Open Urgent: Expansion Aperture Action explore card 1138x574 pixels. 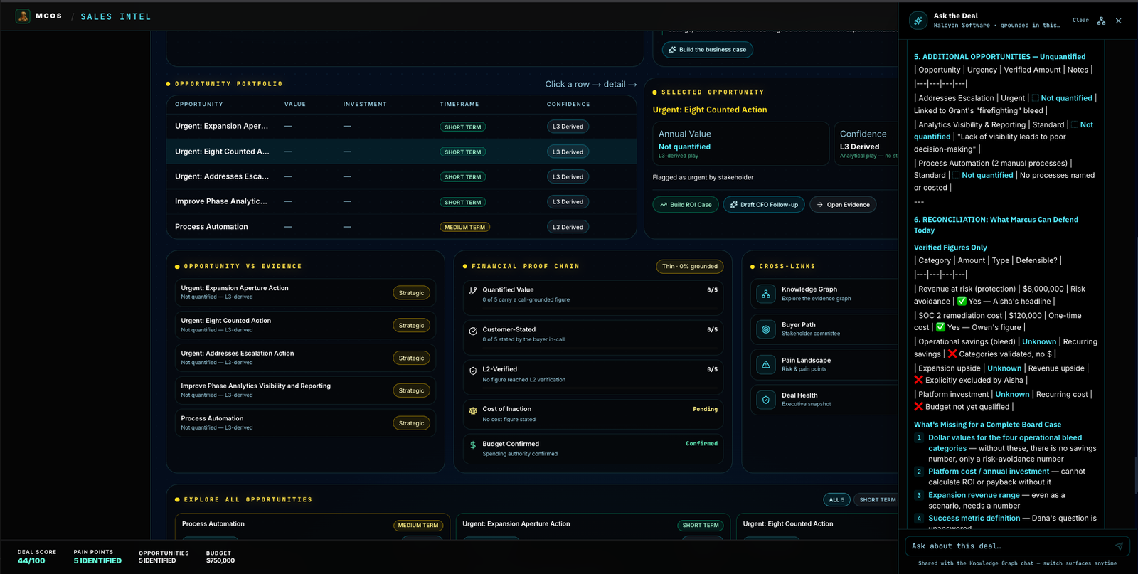click(x=593, y=526)
